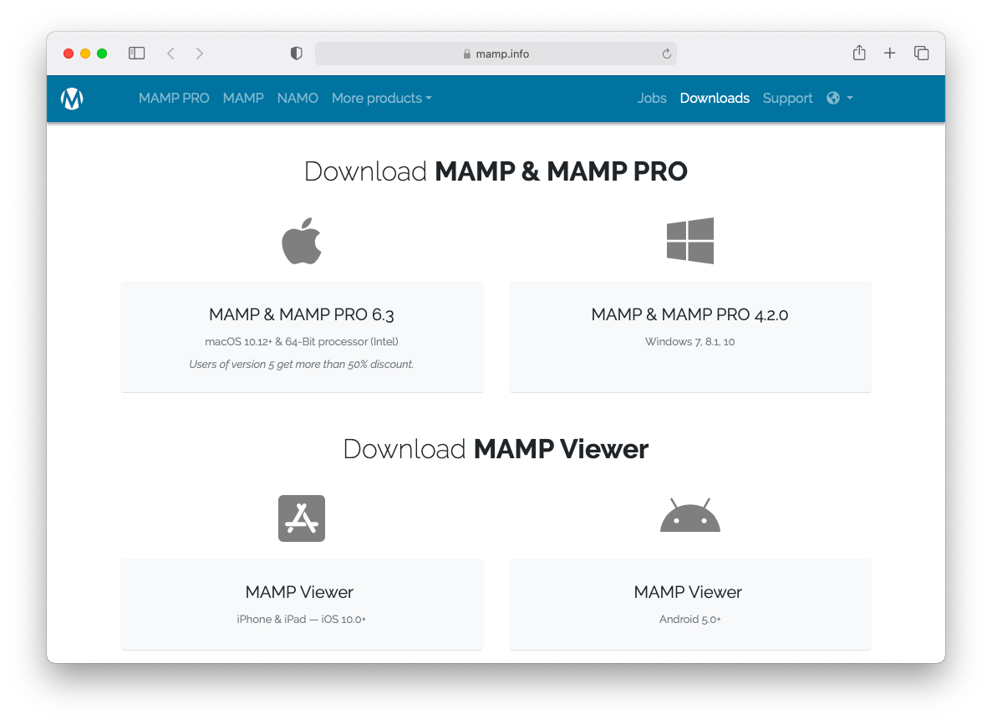Open the privacy shield icon
This screenshot has height=725, width=992.
pos(296,54)
